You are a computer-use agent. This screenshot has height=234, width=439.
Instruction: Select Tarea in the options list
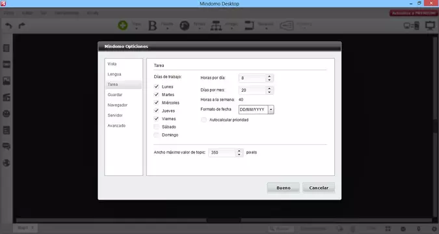click(124, 84)
